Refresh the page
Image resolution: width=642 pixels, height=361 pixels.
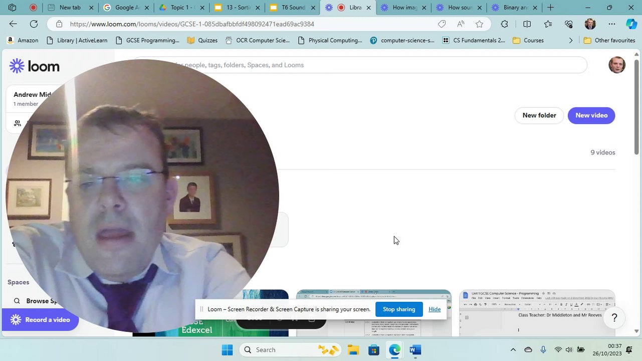(34, 24)
